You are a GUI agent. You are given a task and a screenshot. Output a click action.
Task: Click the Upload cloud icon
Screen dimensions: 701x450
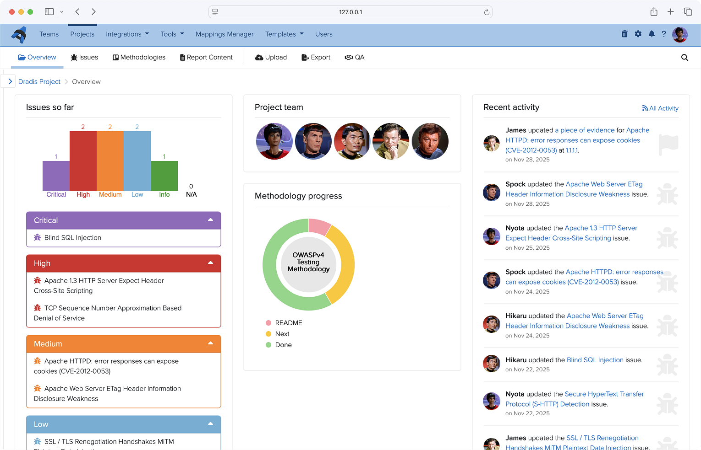[260, 57]
